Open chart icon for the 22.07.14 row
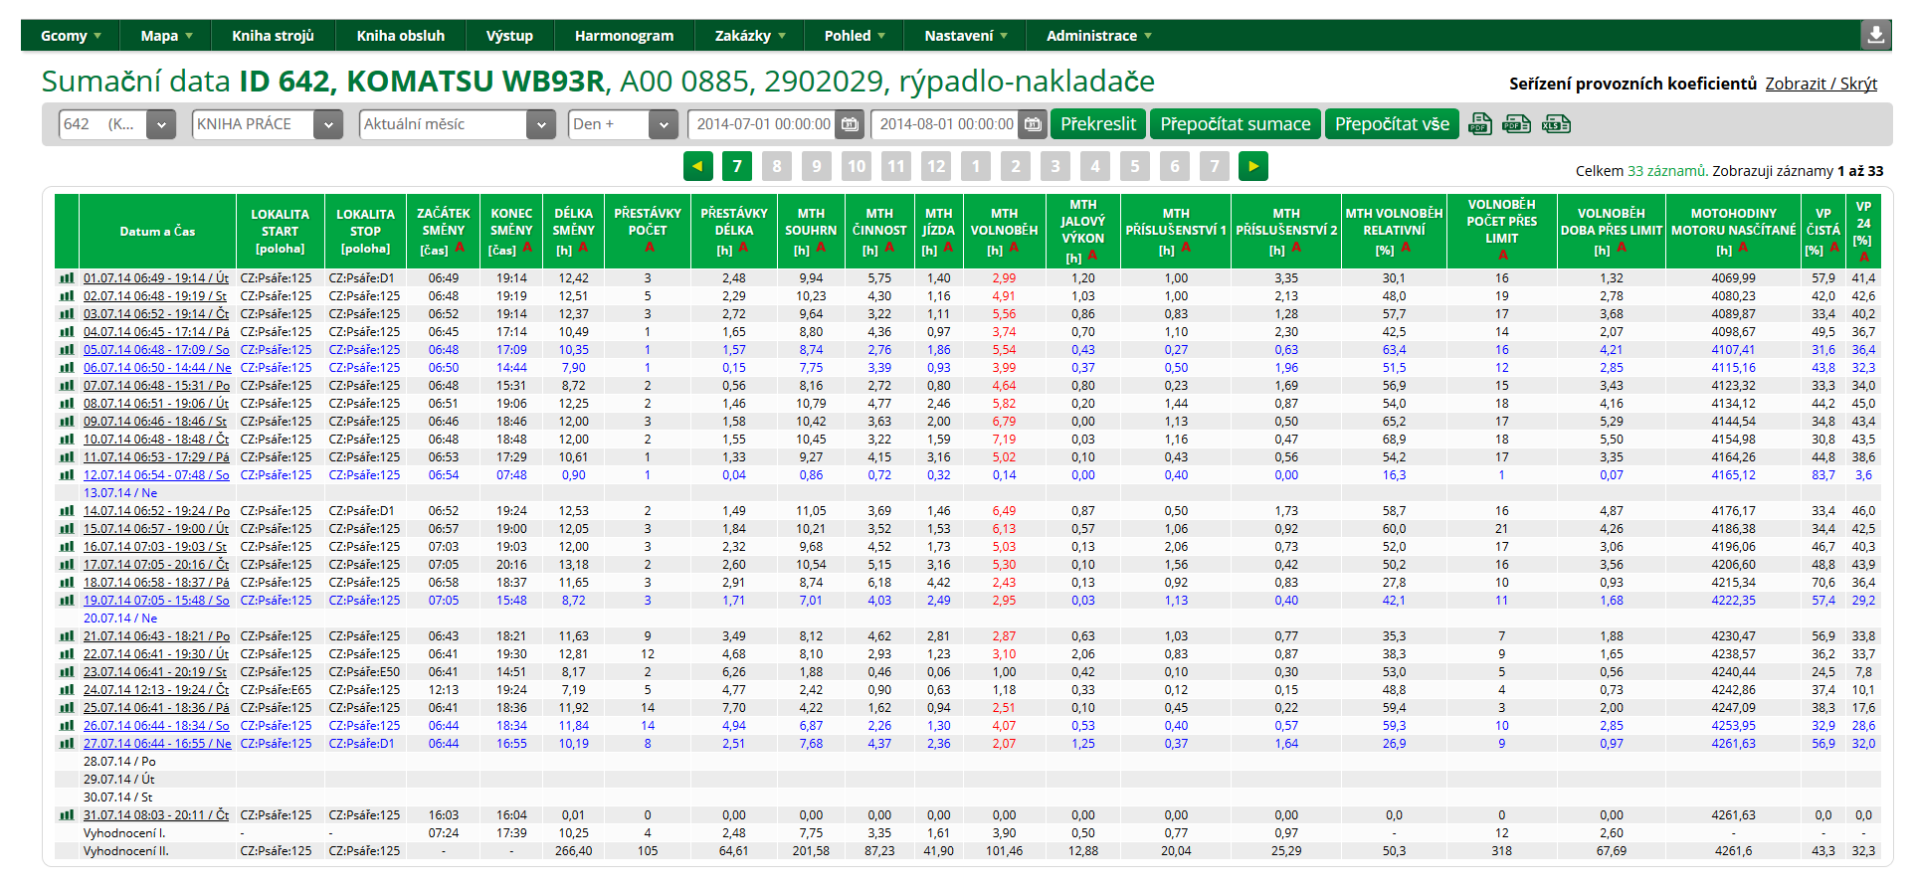The height and width of the screenshot is (888, 1916). point(67,654)
